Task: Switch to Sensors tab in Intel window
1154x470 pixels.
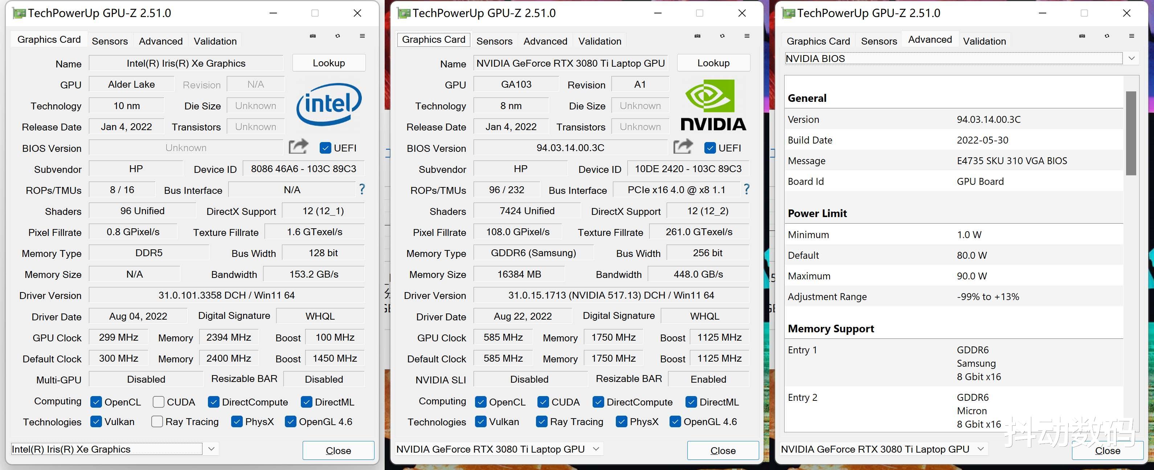Action: [x=110, y=41]
